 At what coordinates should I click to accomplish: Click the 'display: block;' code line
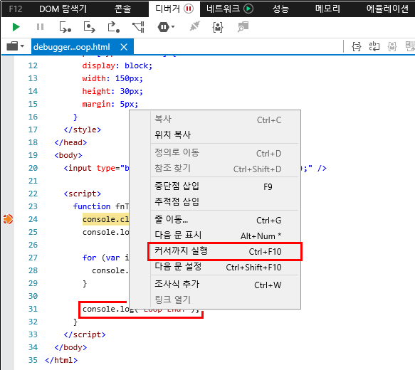[x=117, y=65]
